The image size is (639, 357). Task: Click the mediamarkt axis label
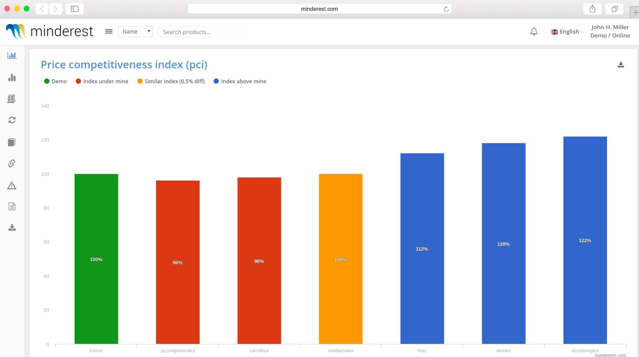[x=341, y=351]
